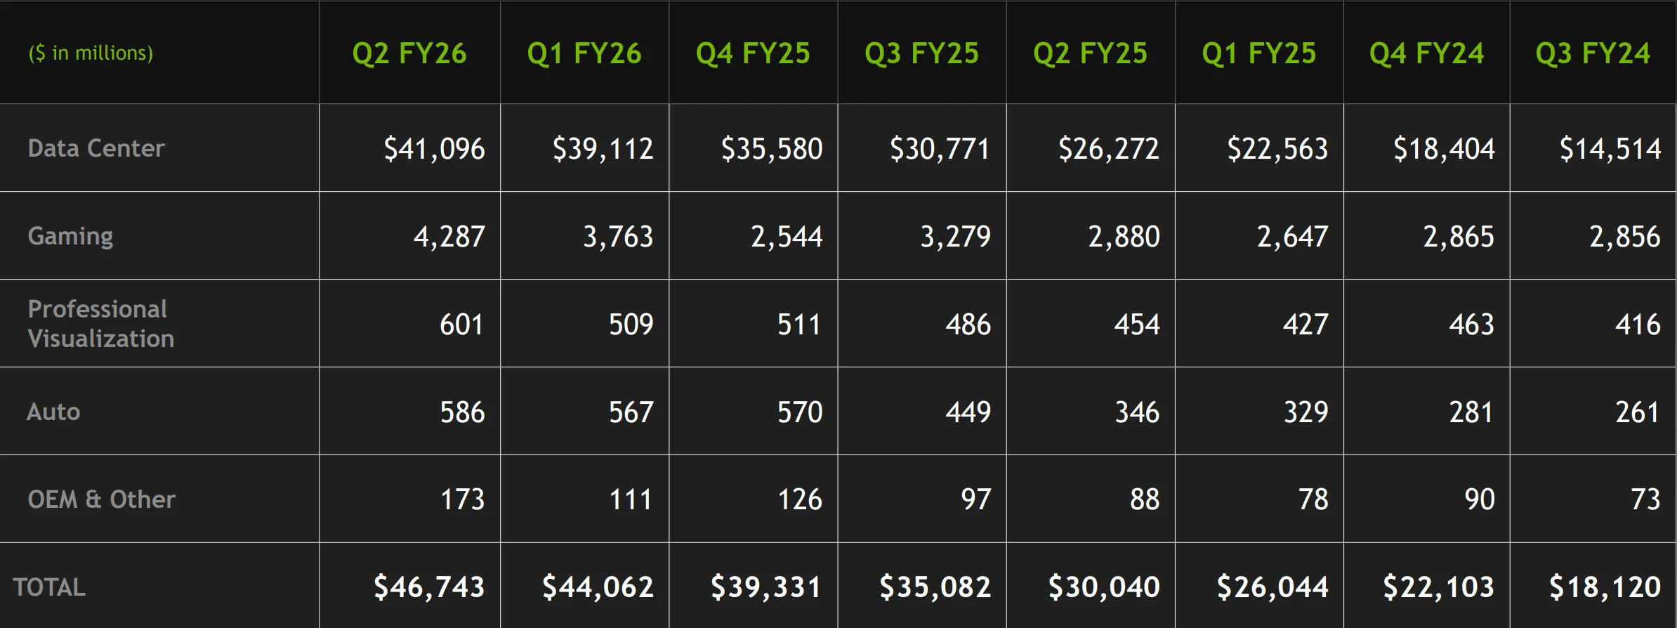
Task: Select the Gaming row label
Action: click(70, 236)
